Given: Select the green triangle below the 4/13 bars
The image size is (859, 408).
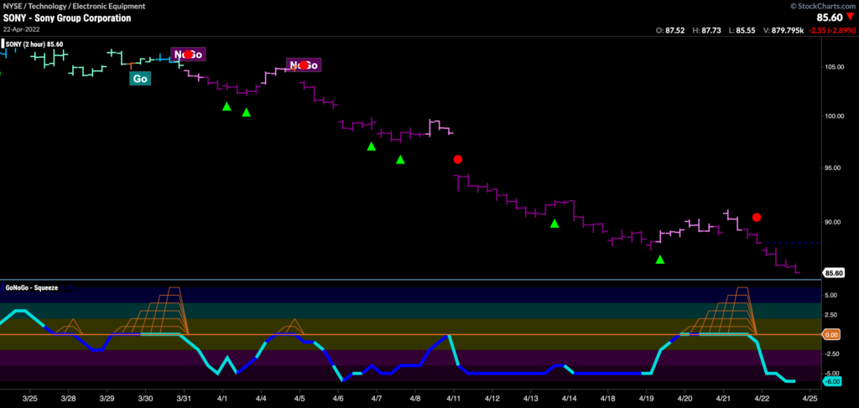Looking at the screenshot, I should [554, 223].
